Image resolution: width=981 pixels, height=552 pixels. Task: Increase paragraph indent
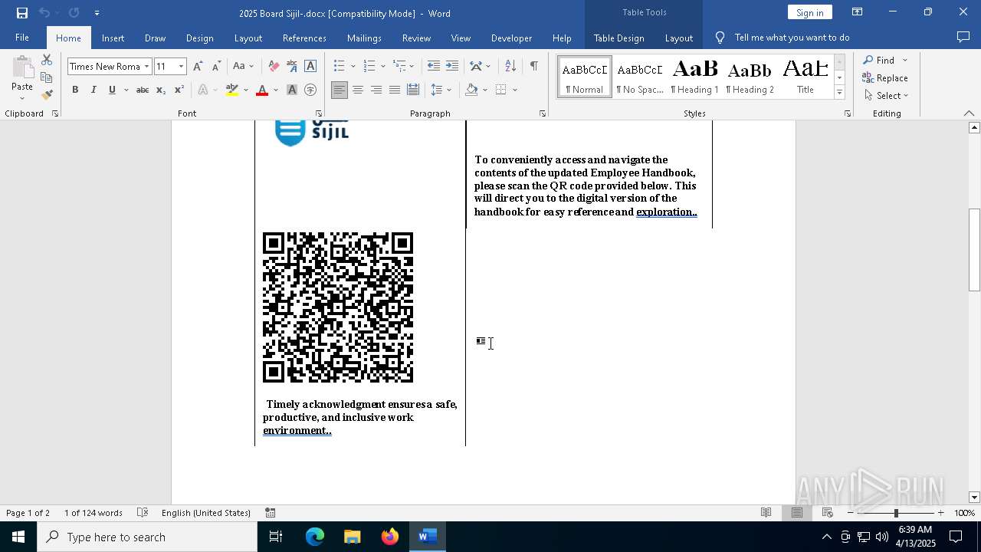(x=452, y=67)
